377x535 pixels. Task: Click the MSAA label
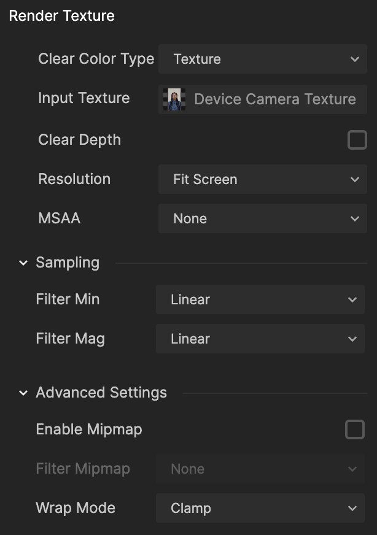[60, 218]
